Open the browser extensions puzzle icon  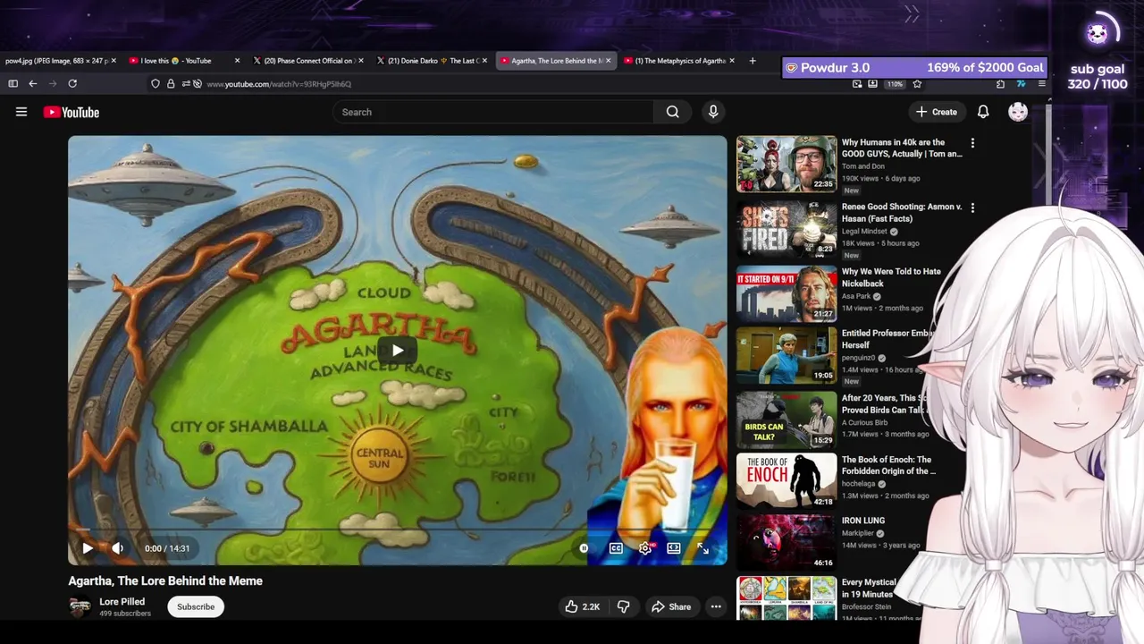click(1000, 84)
